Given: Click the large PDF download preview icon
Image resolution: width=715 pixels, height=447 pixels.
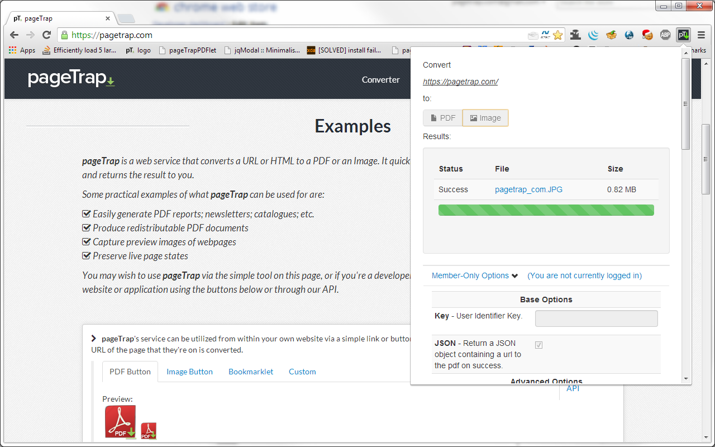Looking at the screenshot, I should coord(121,422).
